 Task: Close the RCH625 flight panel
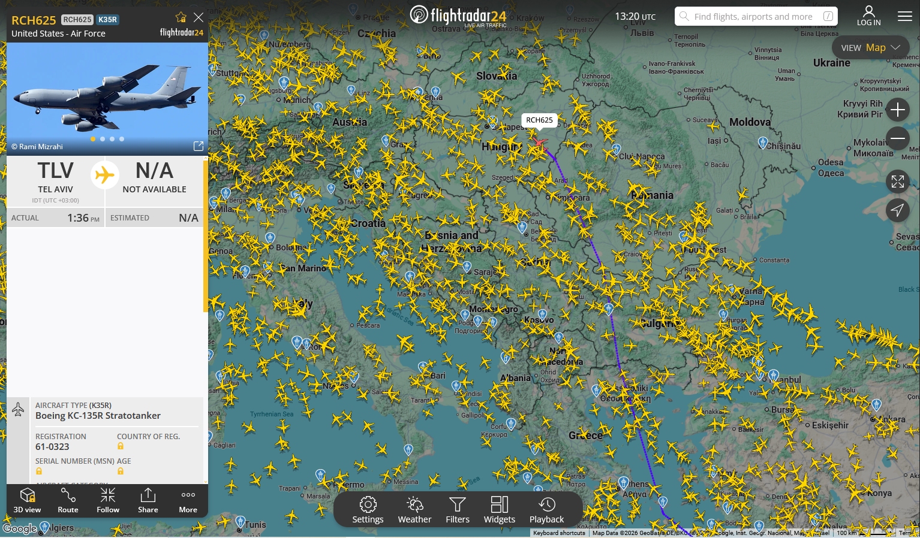(199, 17)
